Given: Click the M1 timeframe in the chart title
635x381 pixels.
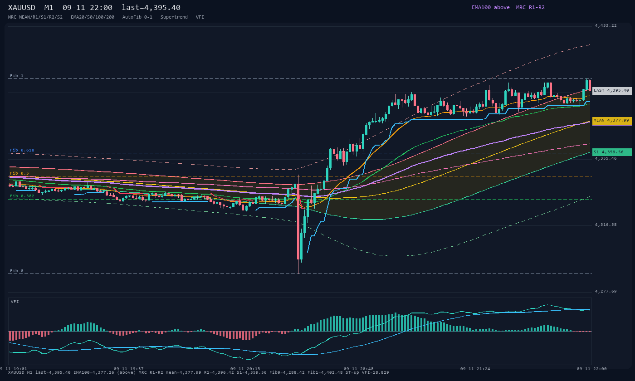Looking at the screenshot, I should click(x=49, y=8).
